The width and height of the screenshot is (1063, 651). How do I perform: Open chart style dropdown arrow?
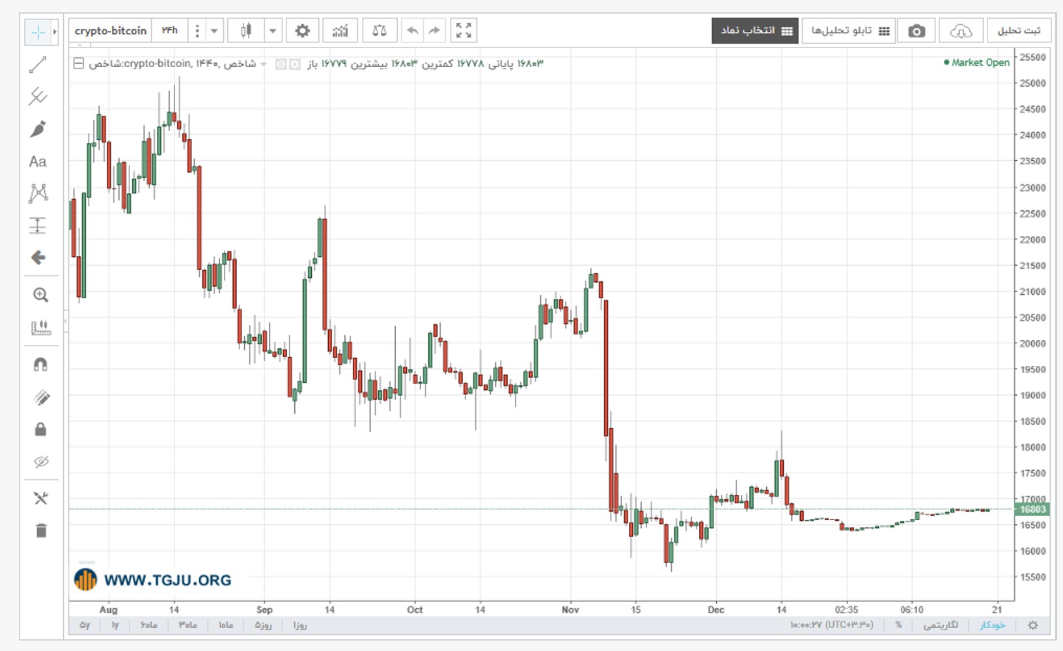273,31
